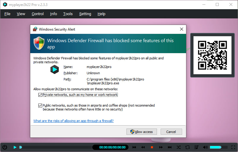Screen dimensions: 238x152
Task: Click the Name value myplayer2k22pro
Action: [99, 67]
